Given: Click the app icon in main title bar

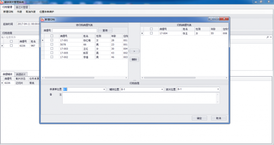Looking at the screenshot, I should click(2, 2).
